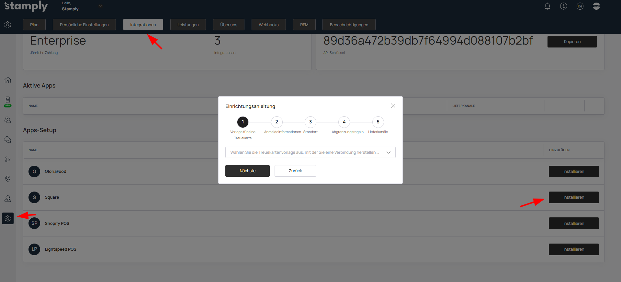The image size is (621, 282).
Task: Open the sidebar branch workflow icon
Action: tap(8, 159)
